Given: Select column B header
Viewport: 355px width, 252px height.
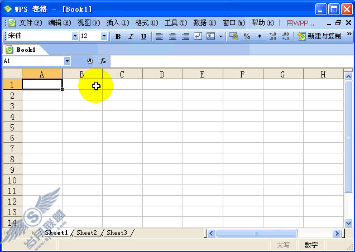Looking at the screenshot, I should point(82,74).
